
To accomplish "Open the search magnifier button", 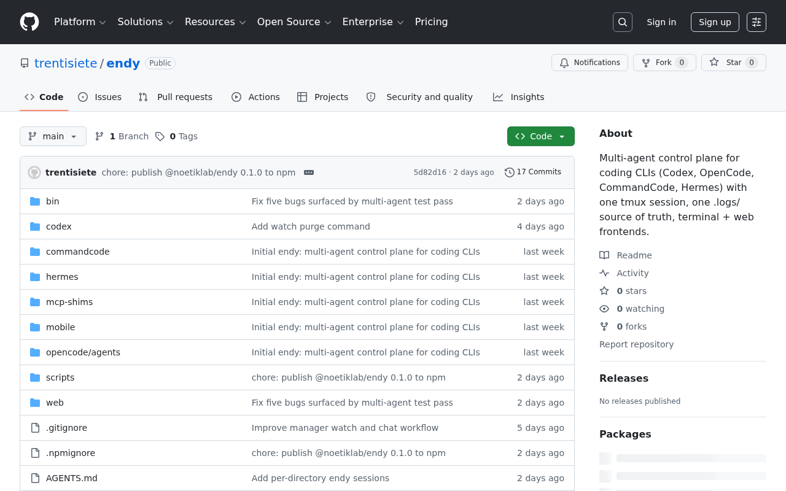I will [623, 22].
